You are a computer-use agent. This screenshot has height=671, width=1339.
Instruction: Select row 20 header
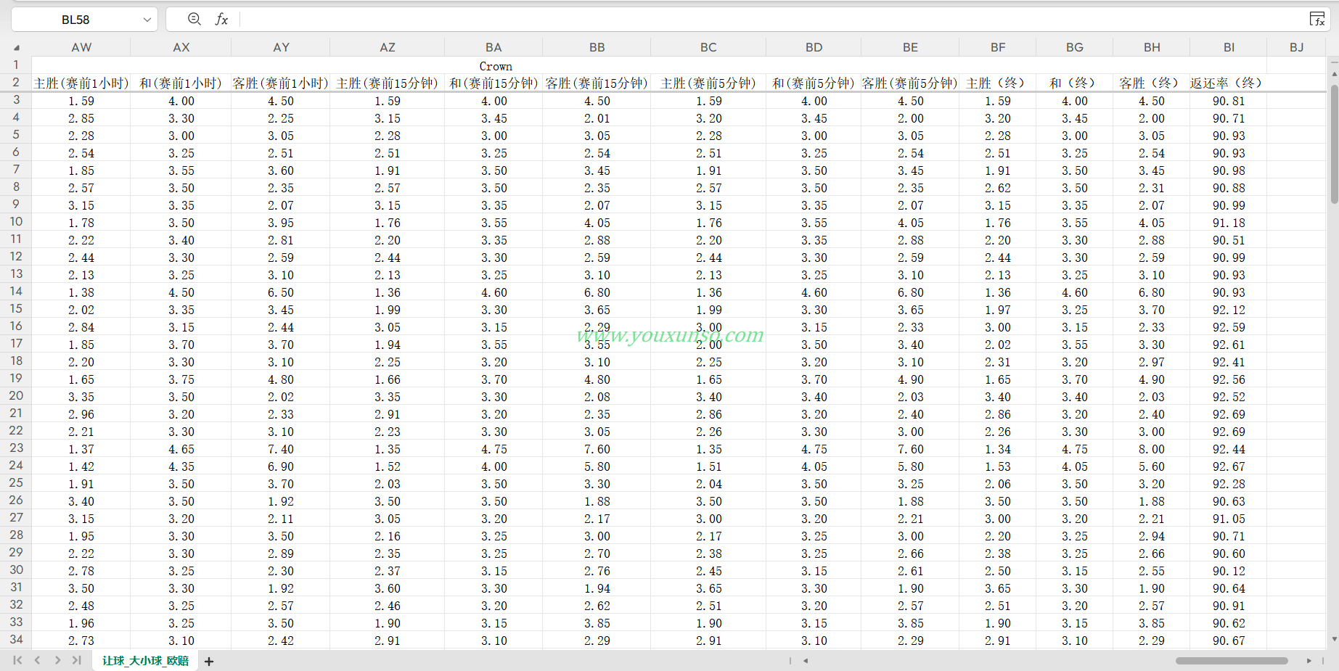pyautogui.click(x=16, y=396)
